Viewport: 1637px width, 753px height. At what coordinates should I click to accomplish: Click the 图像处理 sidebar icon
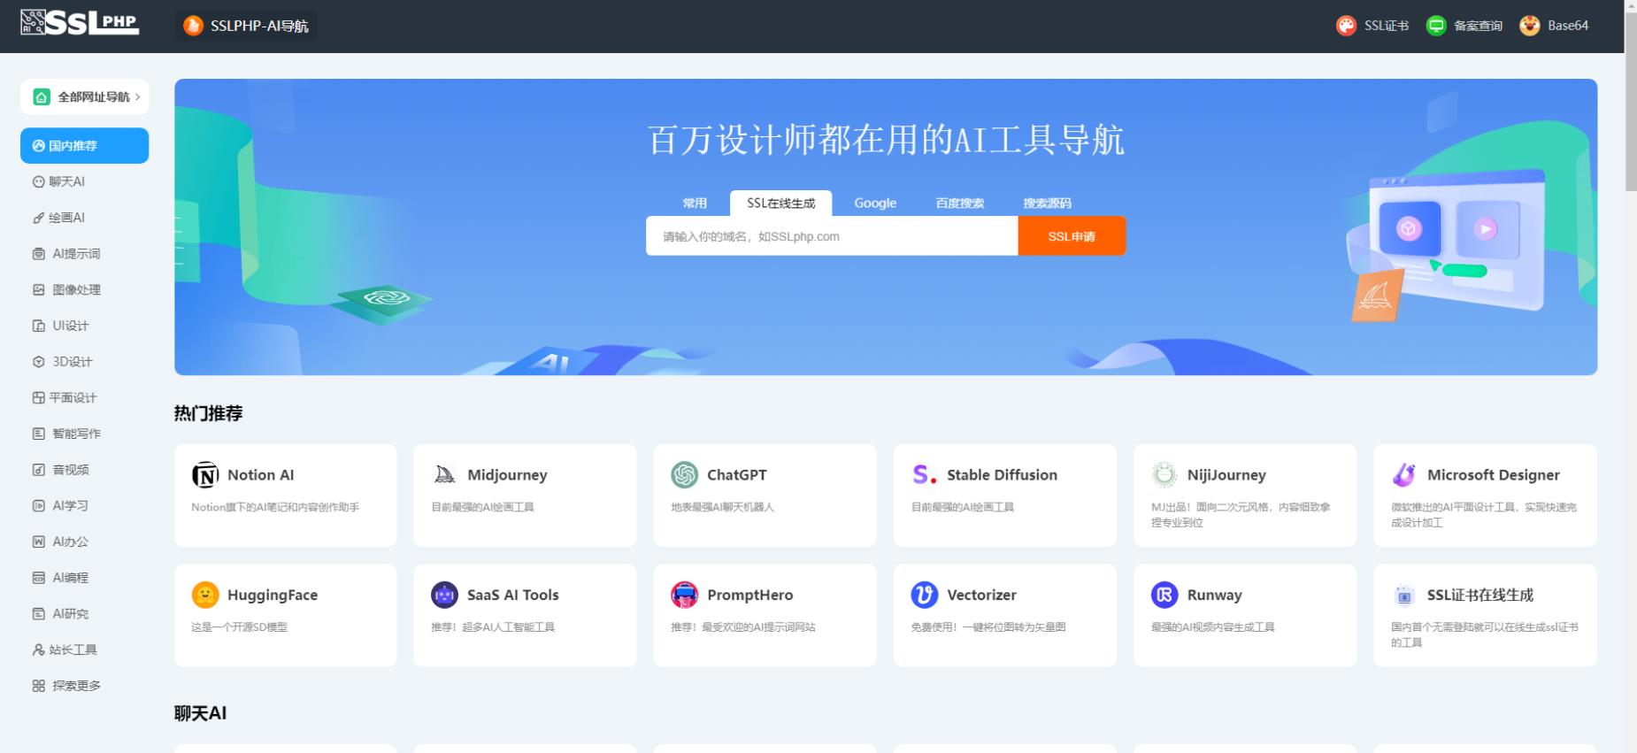pos(38,289)
